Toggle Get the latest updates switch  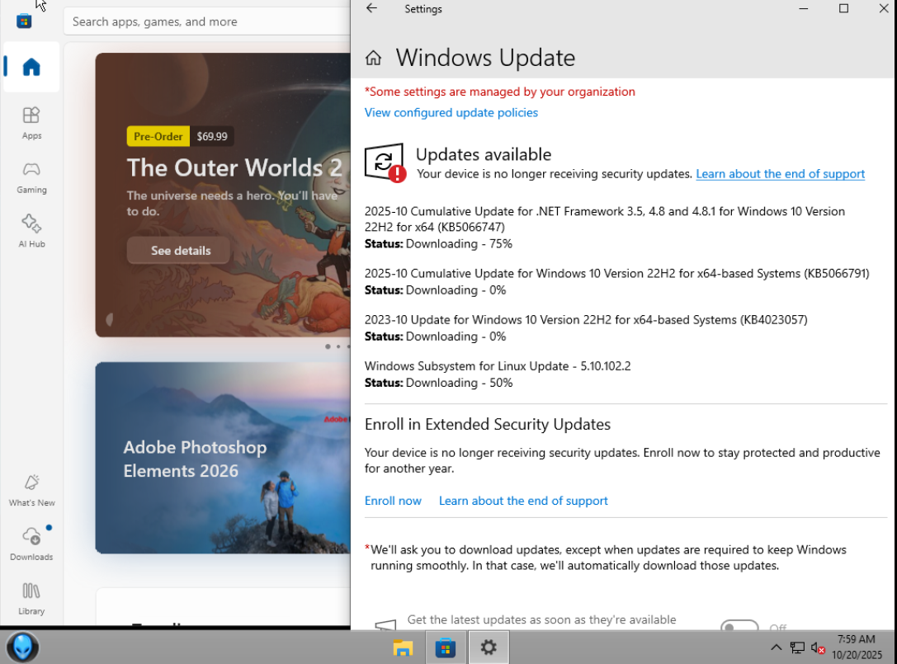pyautogui.click(x=739, y=626)
